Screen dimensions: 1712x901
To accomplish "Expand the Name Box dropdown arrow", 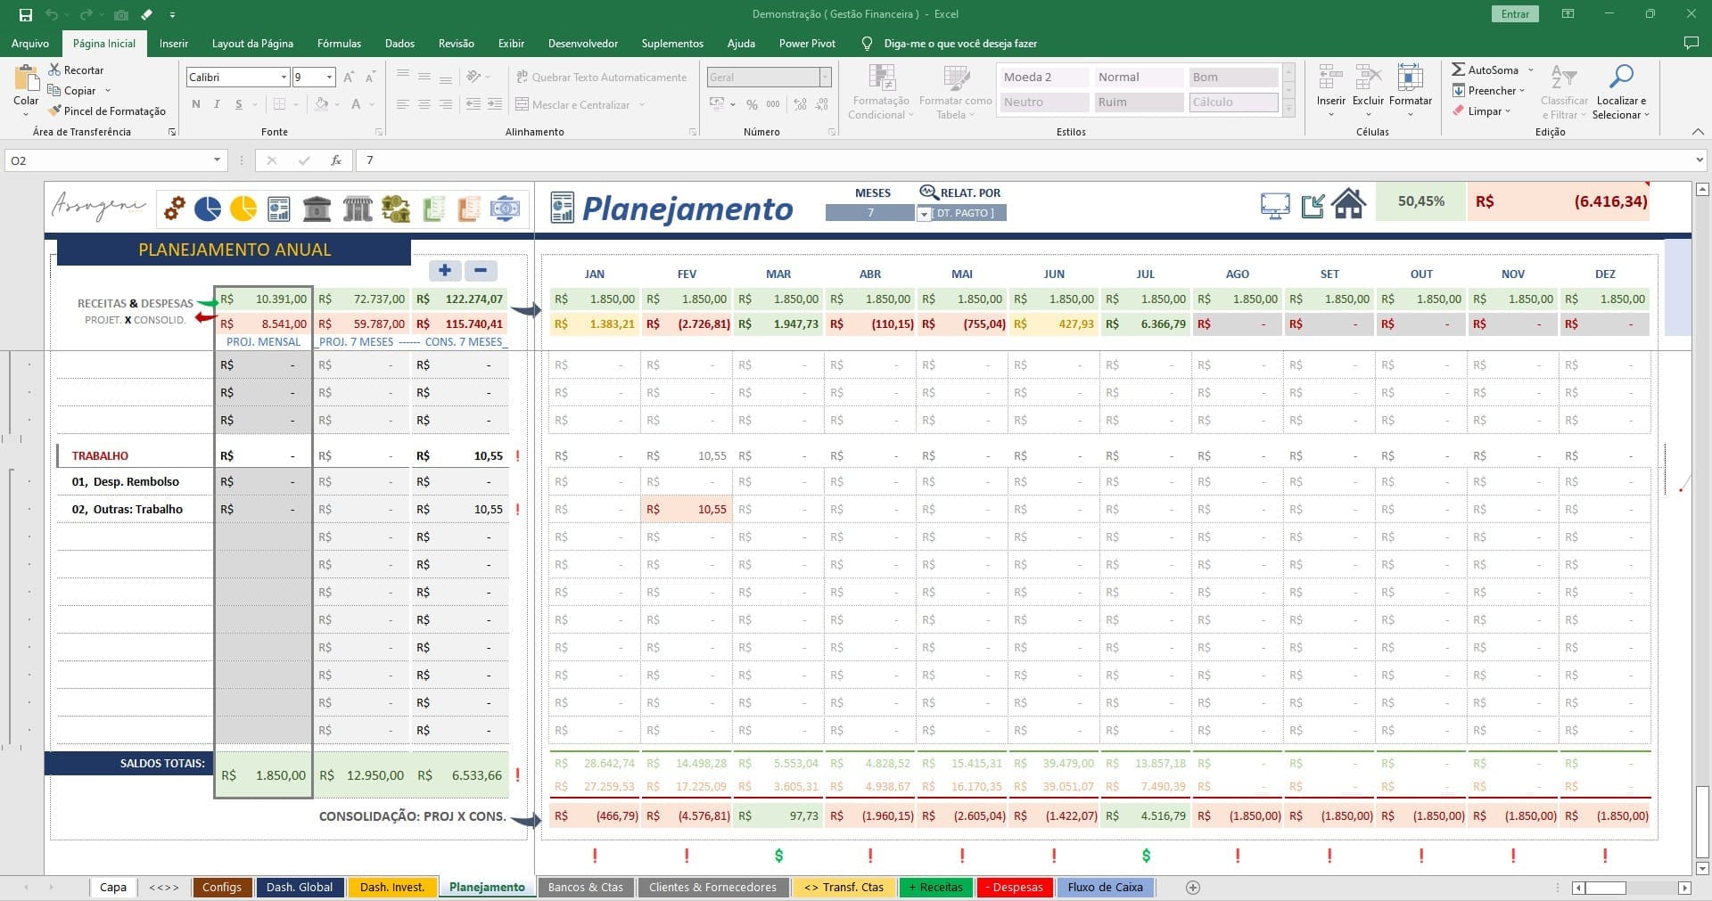I will pos(217,160).
